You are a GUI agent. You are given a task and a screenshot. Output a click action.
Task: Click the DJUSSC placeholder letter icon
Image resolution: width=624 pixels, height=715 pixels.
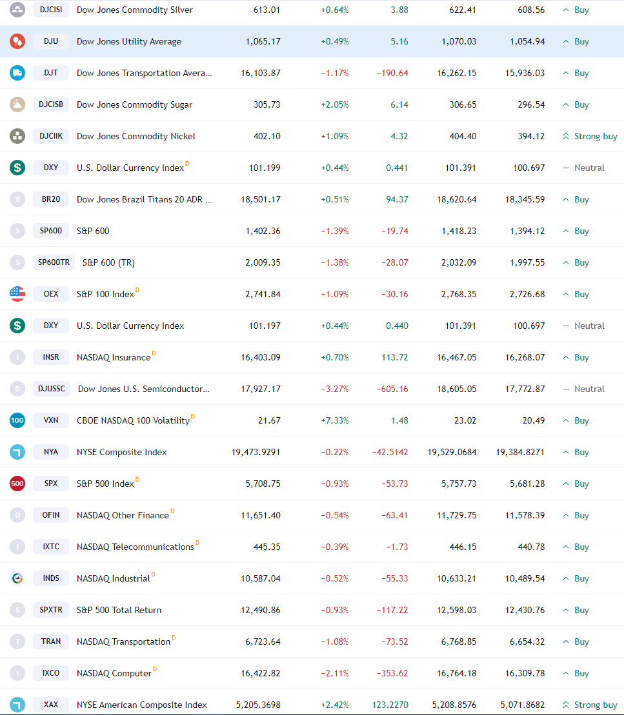coord(17,389)
